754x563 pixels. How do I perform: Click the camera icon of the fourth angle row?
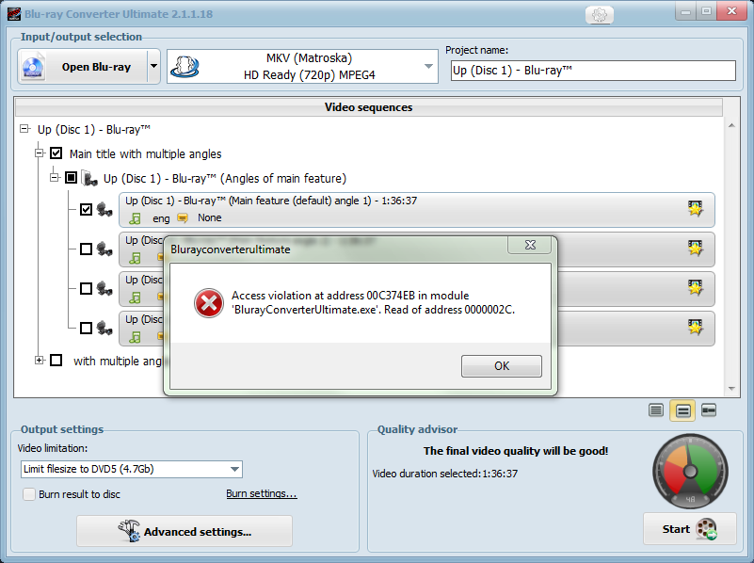pos(104,328)
